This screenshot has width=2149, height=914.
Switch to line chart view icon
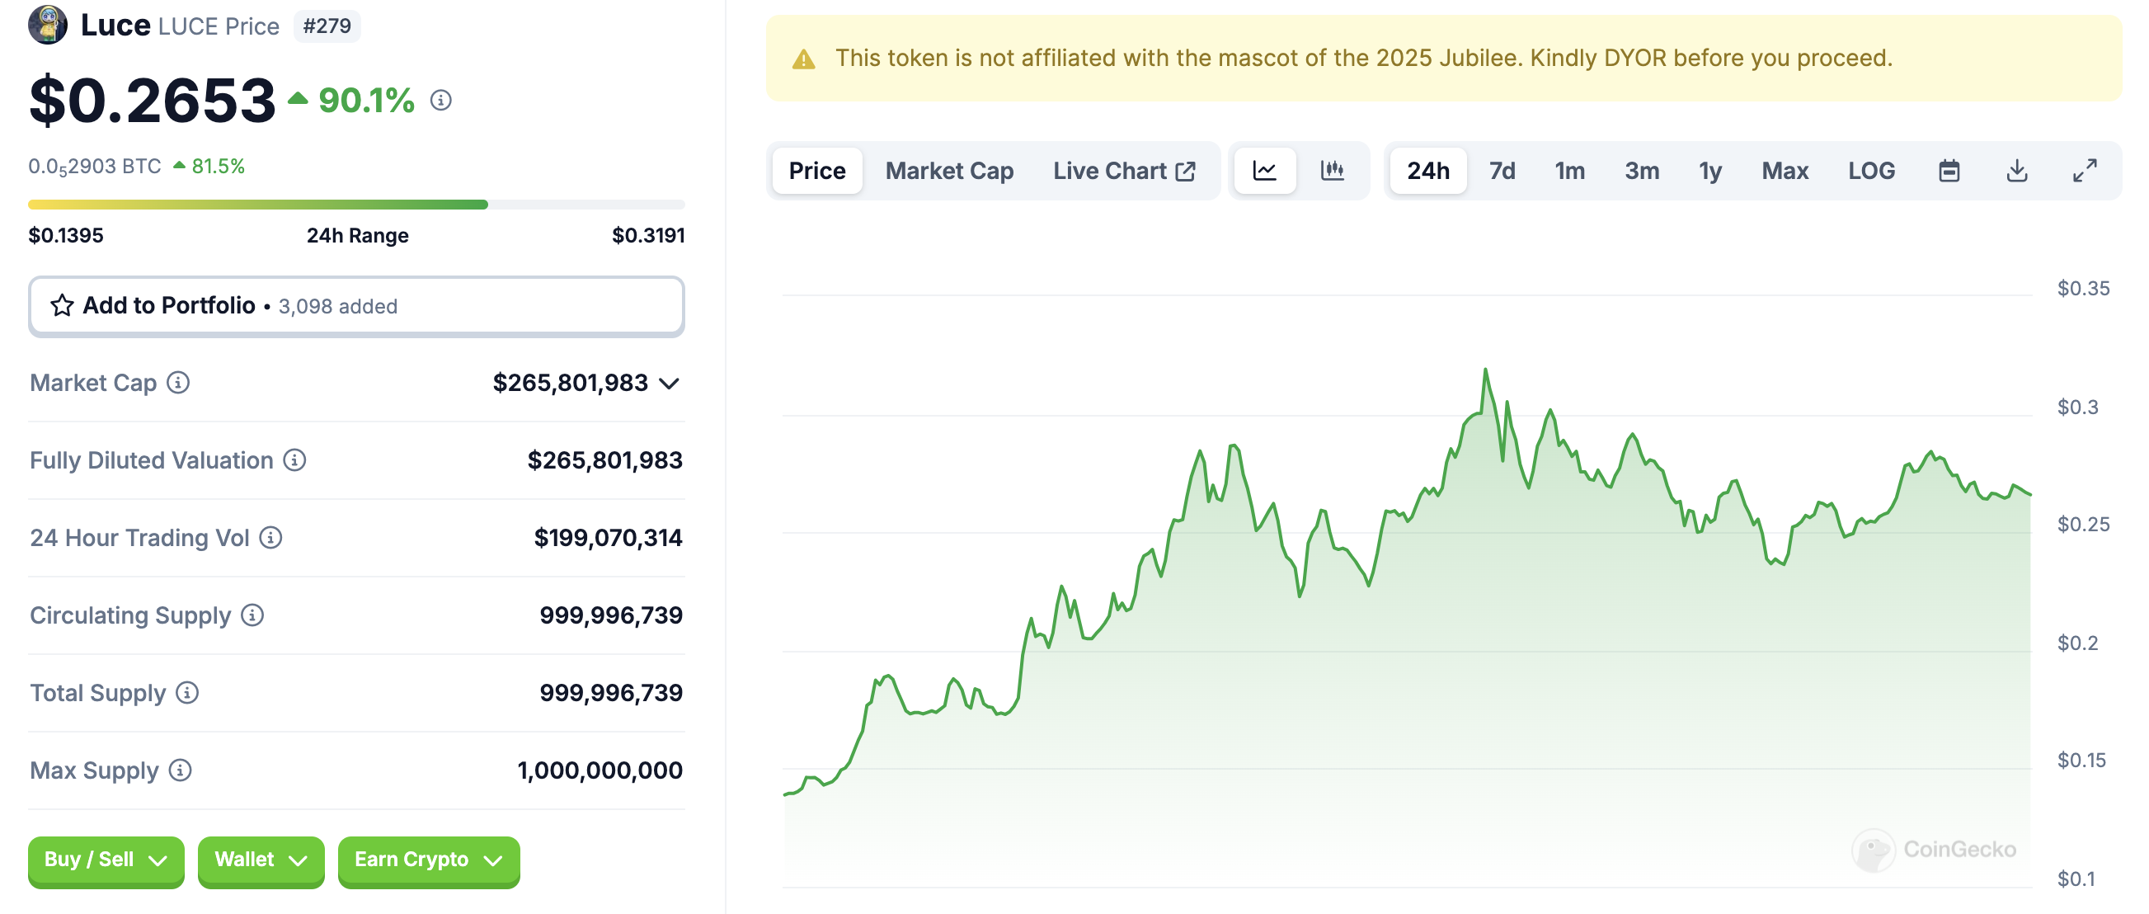(1264, 171)
